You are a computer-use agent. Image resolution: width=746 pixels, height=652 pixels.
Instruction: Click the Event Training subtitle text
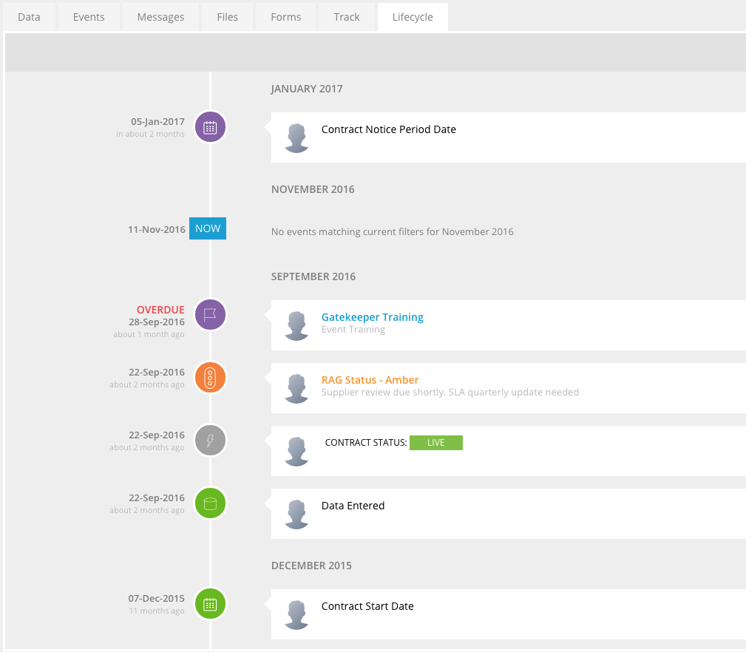coord(353,330)
